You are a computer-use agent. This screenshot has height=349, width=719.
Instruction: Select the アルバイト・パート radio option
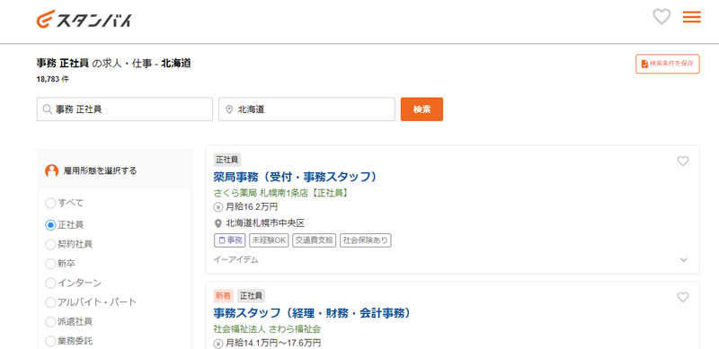pyautogui.click(x=50, y=302)
